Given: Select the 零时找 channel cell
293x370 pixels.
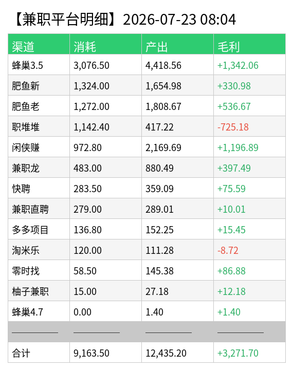Looking at the screenshot, I should click(39, 270).
